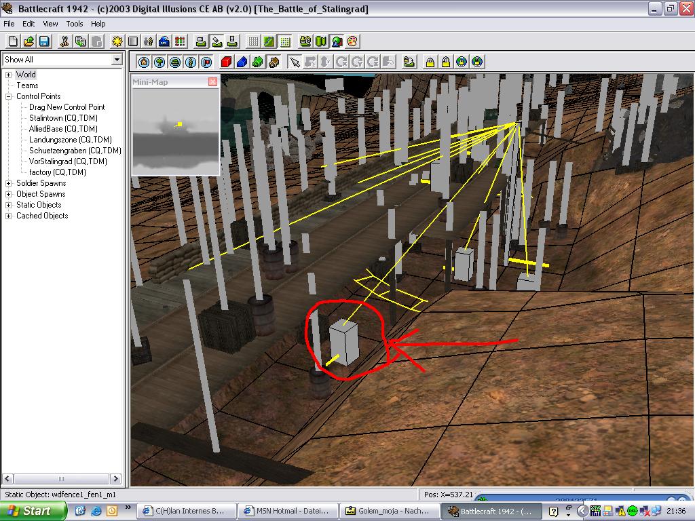
Task: Select the green house object icon
Action: click(x=258, y=62)
